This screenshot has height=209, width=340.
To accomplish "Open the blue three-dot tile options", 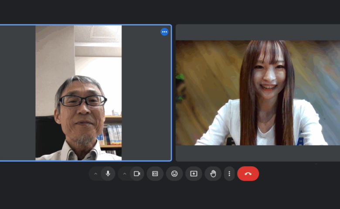I will 164,32.
